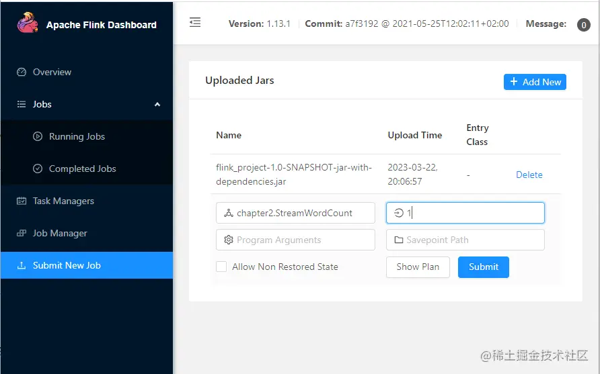The image size is (600, 374).
Task: Click the Entry Class column header
Action: click(477, 135)
